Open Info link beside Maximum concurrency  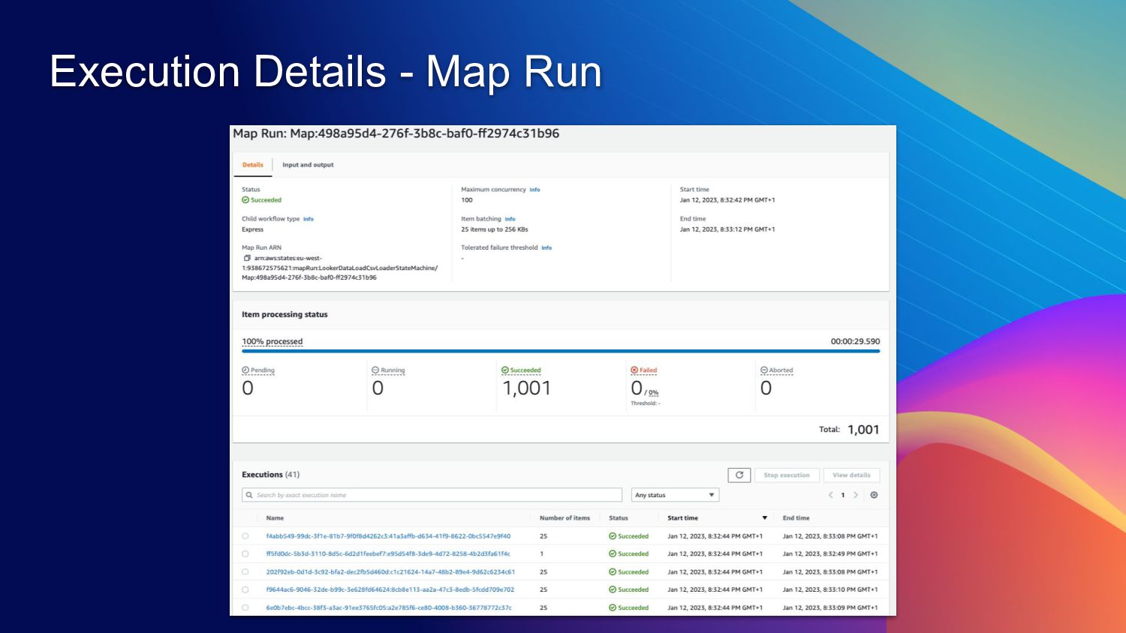pyautogui.click(x=534, y=190)
